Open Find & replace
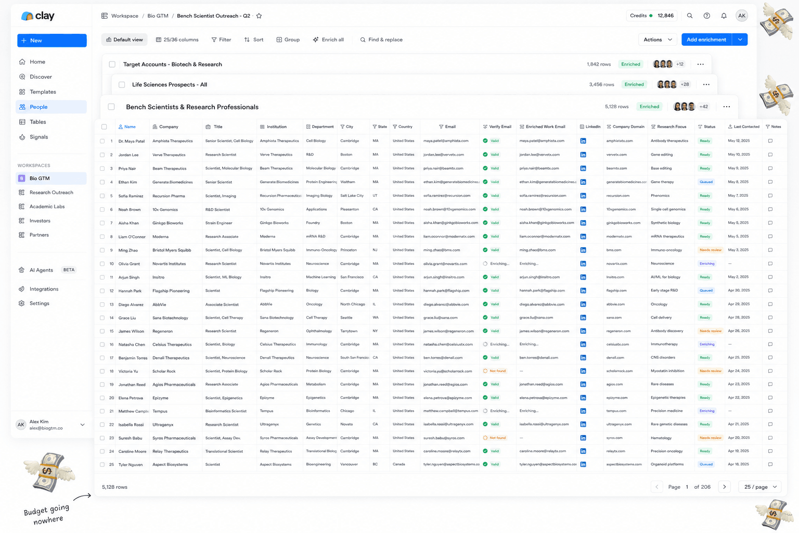Viewport: 799px width, 533px height. tap(381, 40)
